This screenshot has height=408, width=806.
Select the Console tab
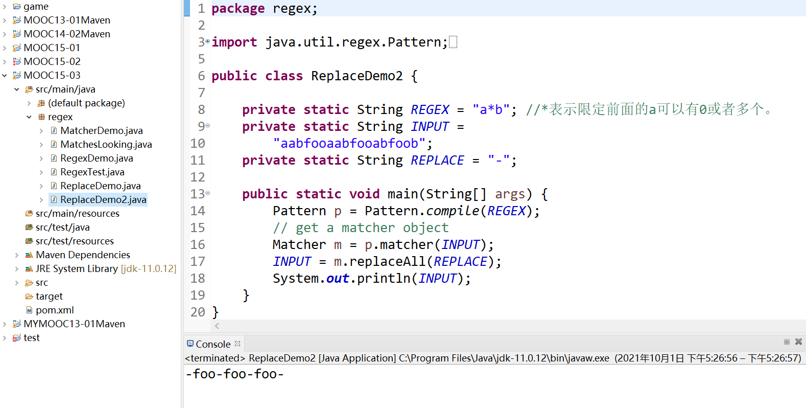click(213, 344)
